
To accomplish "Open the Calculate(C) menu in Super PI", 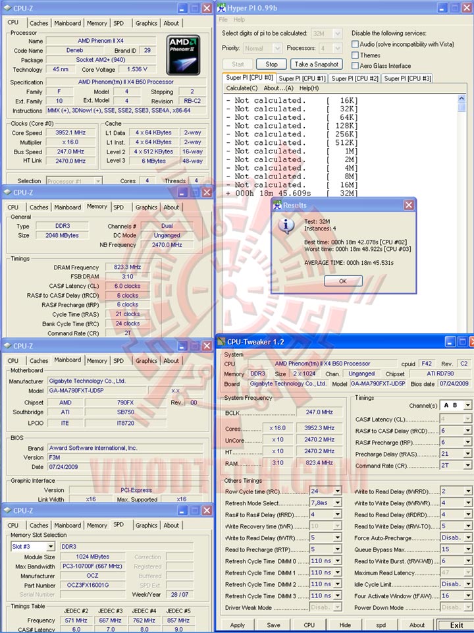I will pos(242,88).
